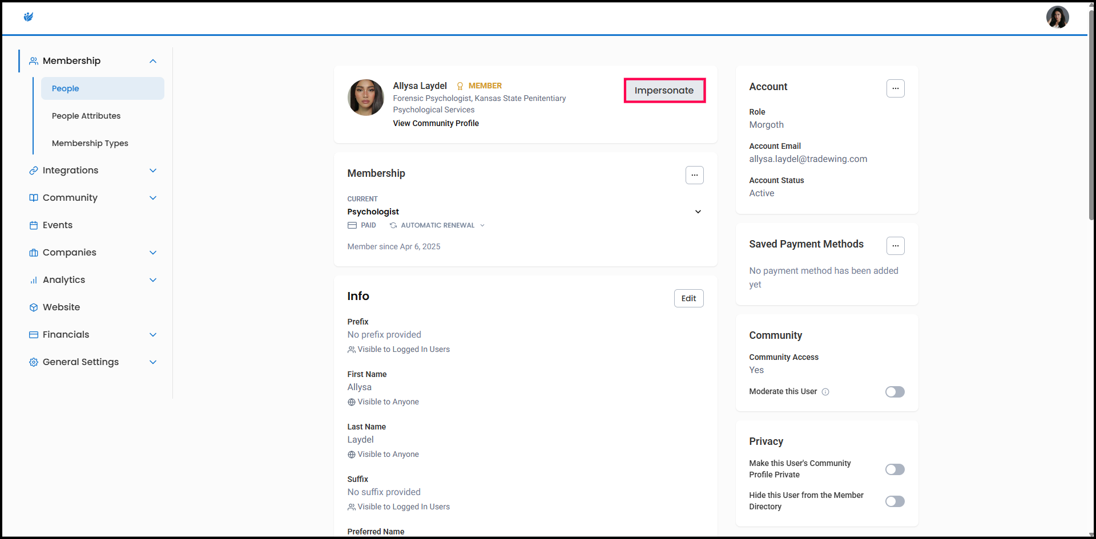Expand the Psychologist membership details chevron
This screenshot has height=539, width=1096.
[698, 212]
